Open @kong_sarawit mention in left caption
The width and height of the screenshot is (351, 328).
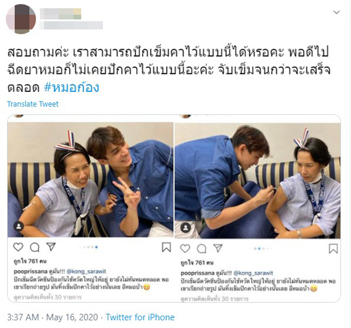[87, 272]
